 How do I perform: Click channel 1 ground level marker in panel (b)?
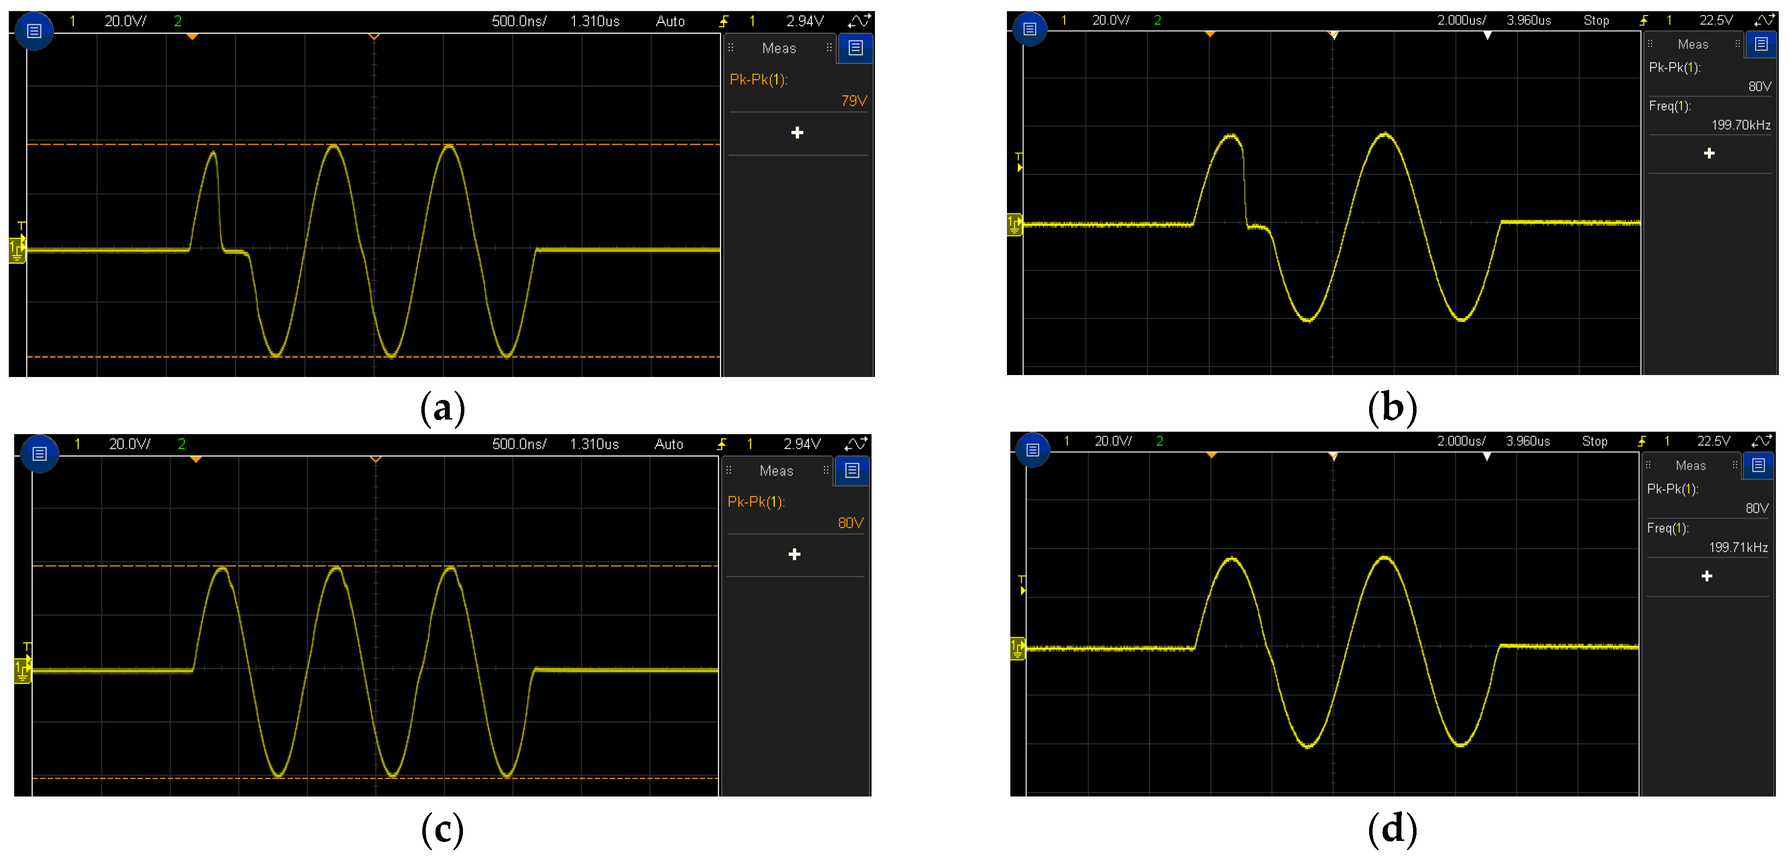tap(1014, 225)
